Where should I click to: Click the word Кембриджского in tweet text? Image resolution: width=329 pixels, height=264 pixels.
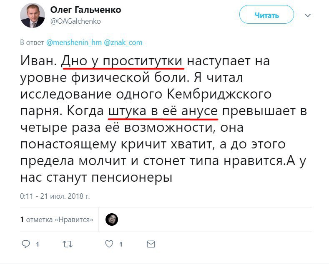click(219, 95)
